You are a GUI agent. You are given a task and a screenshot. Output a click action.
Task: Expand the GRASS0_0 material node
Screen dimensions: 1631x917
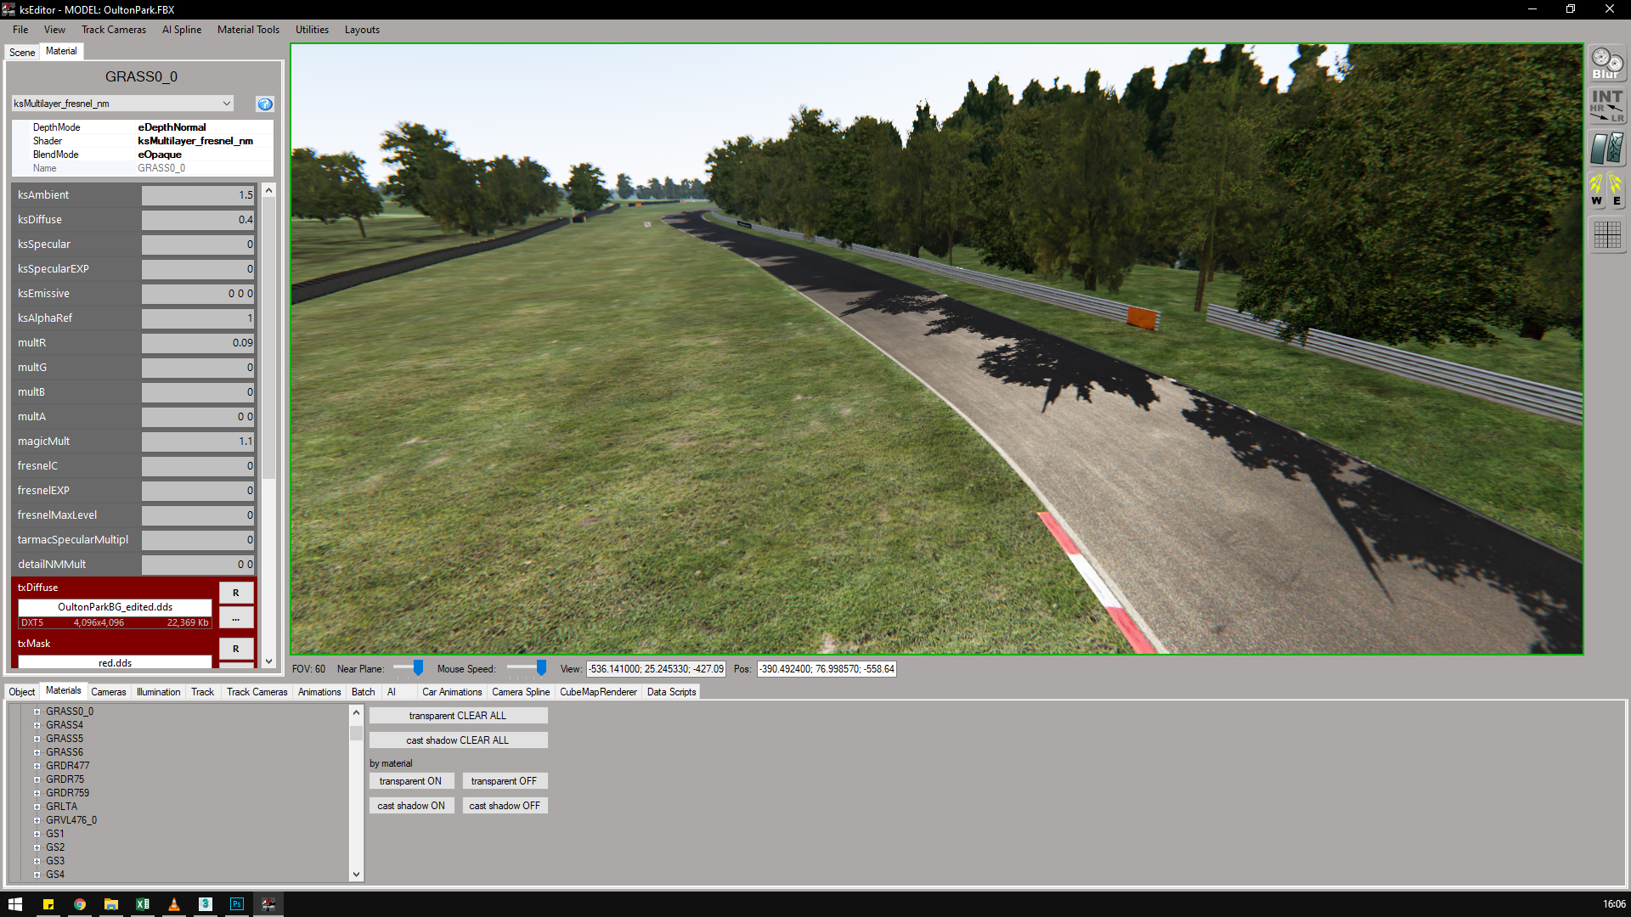37,712
